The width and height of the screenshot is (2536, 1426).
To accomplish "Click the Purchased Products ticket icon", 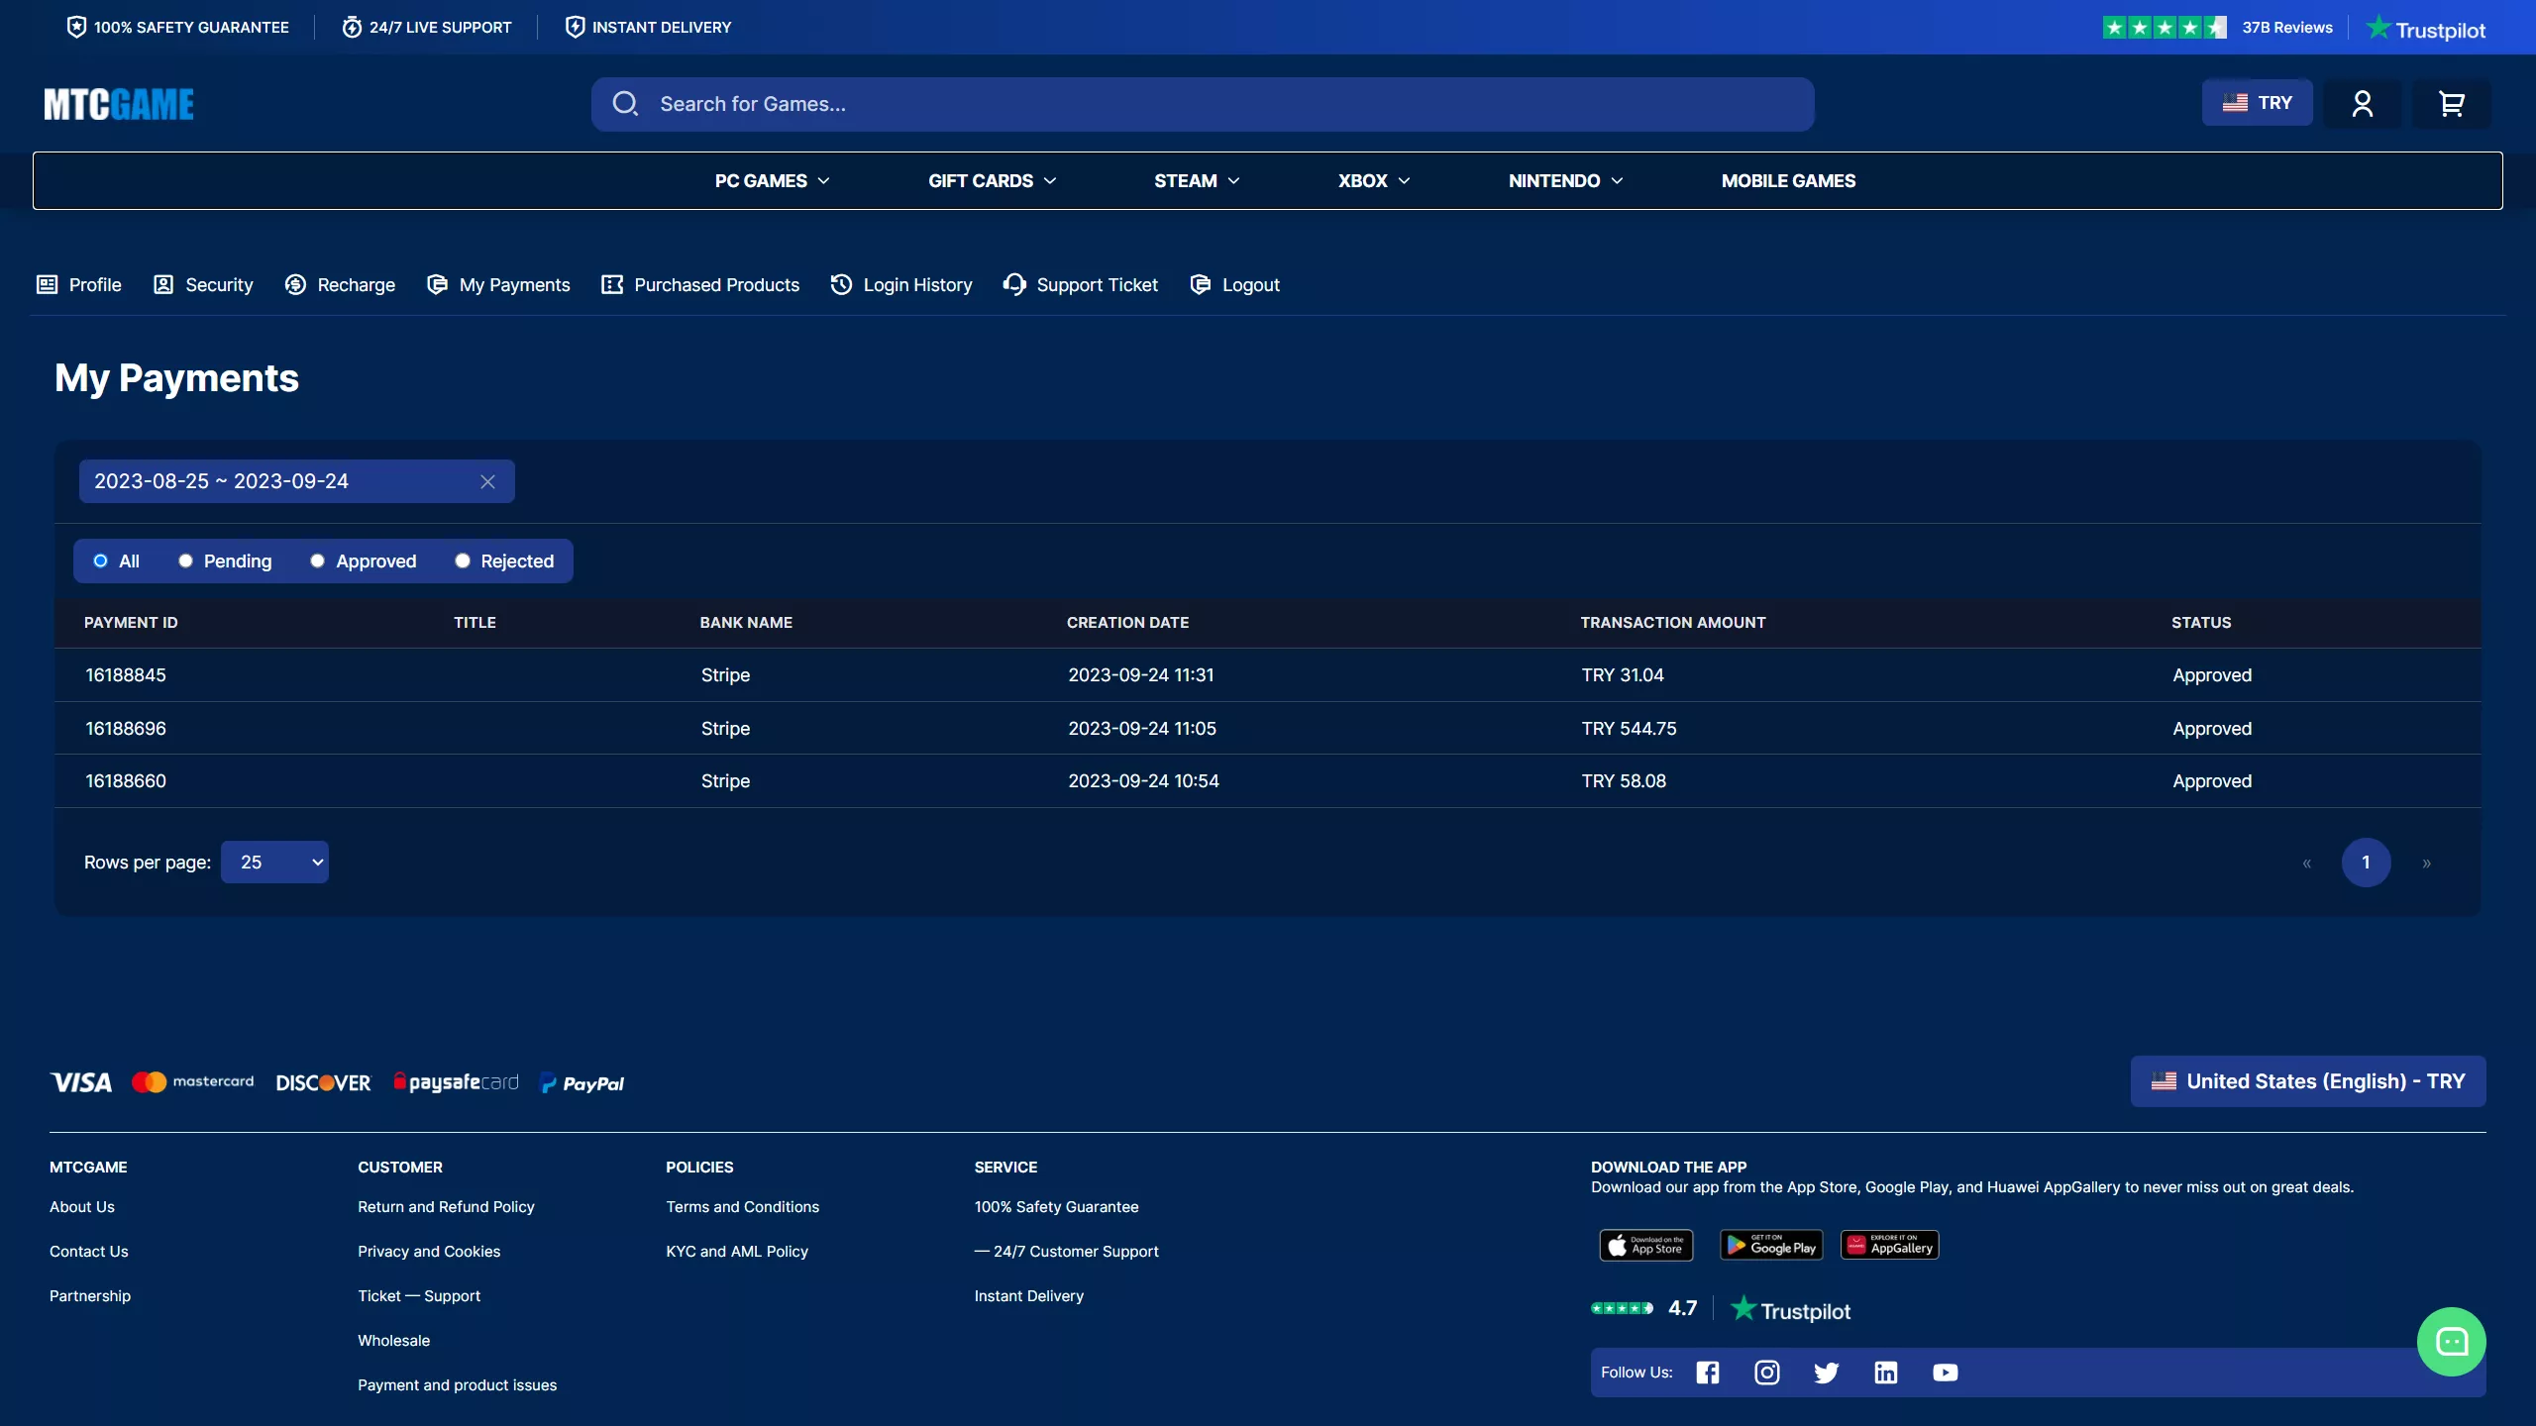I will (612, 285).
